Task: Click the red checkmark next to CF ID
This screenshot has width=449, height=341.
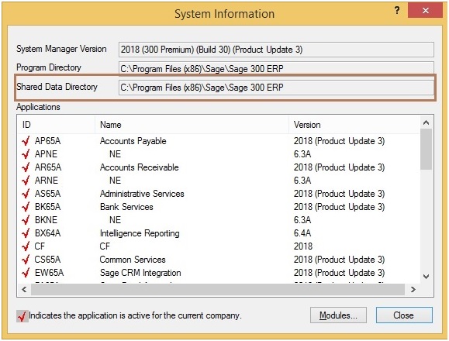Action: tap(26, 246)
